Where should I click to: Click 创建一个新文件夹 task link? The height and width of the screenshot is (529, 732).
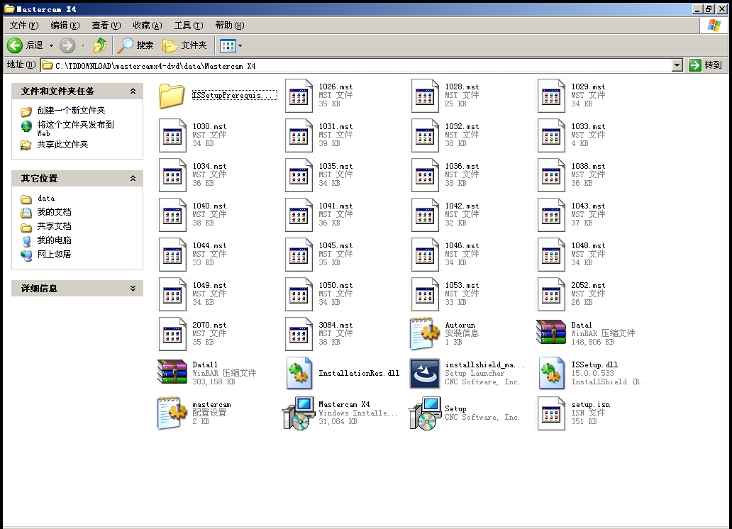point(71,111)
